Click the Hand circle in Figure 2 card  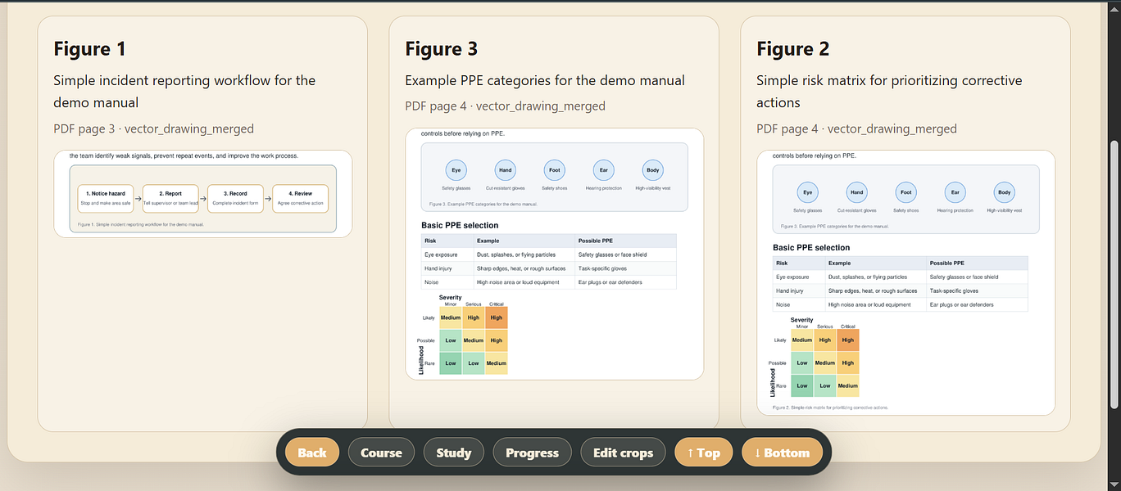[856, 193]
